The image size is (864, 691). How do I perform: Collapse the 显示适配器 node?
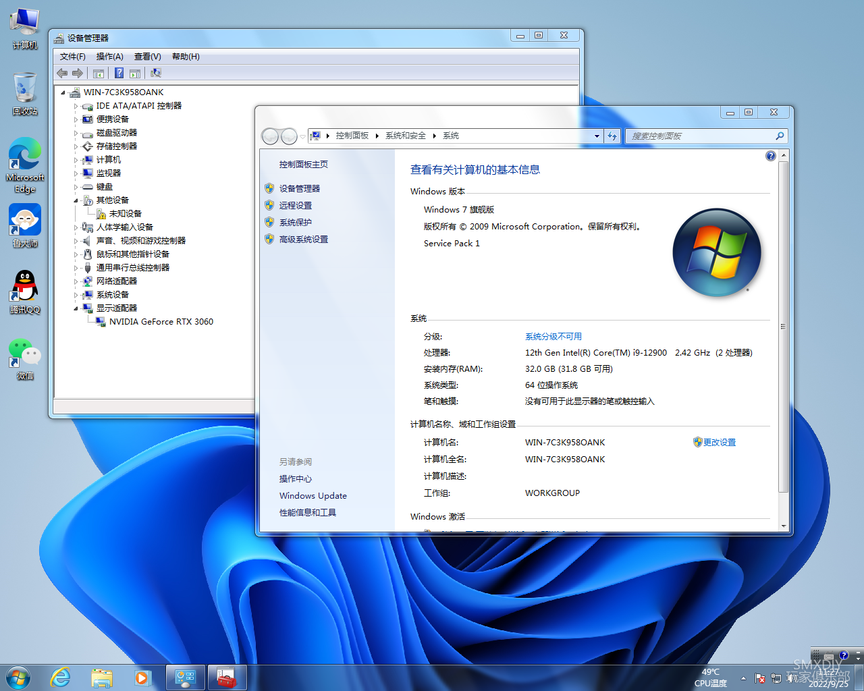[76, 308]
